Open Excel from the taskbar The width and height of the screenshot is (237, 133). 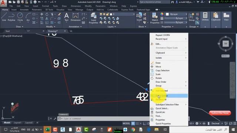click(47, 130)
